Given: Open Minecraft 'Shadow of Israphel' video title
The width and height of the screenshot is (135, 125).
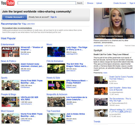Looking at the screenshot, I should tap(32, 48).
